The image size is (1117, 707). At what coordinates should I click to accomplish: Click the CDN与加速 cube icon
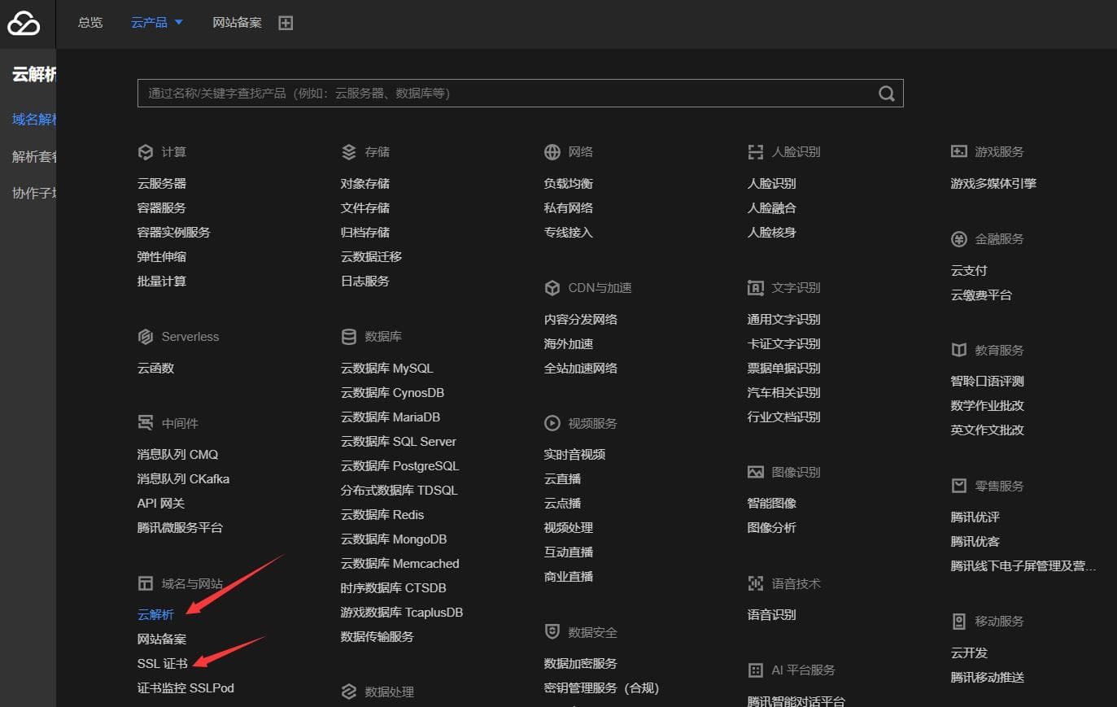pyautogui.click(x=552, y=288)
